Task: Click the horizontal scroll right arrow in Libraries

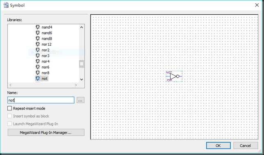Action: click(x=76, y=85)
